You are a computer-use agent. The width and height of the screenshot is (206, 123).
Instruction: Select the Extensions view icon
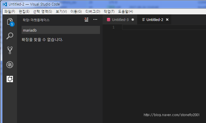[10, 79]
